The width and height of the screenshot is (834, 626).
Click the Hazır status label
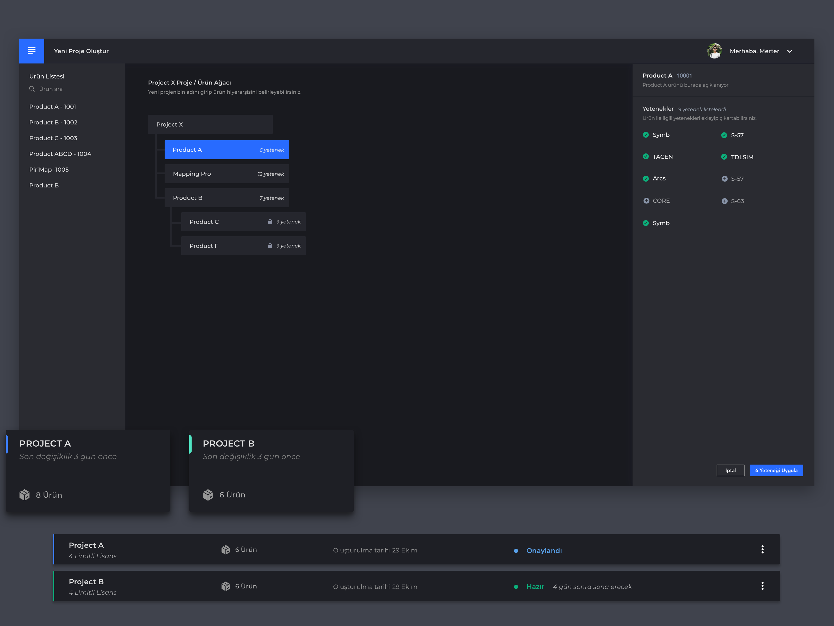(x=535, y=587)
